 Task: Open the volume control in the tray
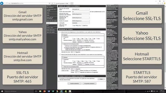click(150, 91)
